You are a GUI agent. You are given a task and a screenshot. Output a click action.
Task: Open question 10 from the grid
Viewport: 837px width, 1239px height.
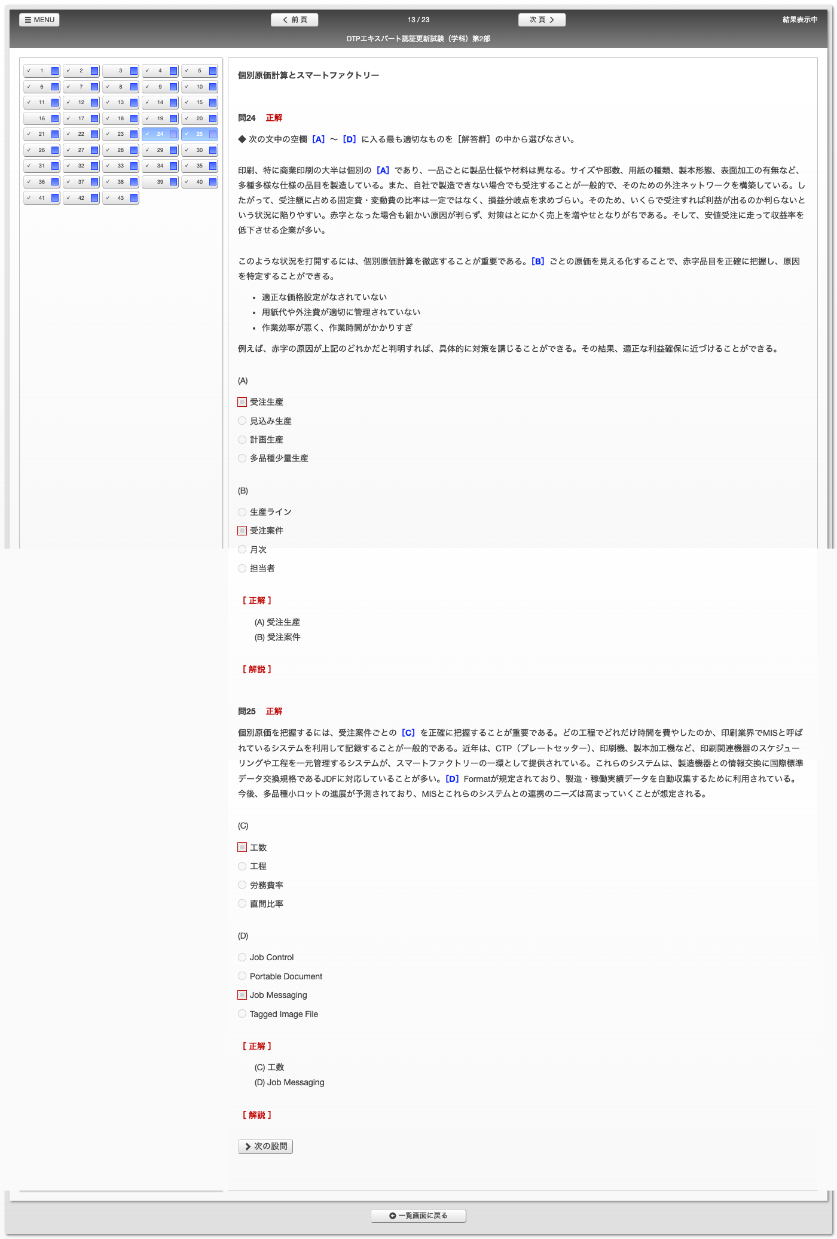(x=199, y=87)
